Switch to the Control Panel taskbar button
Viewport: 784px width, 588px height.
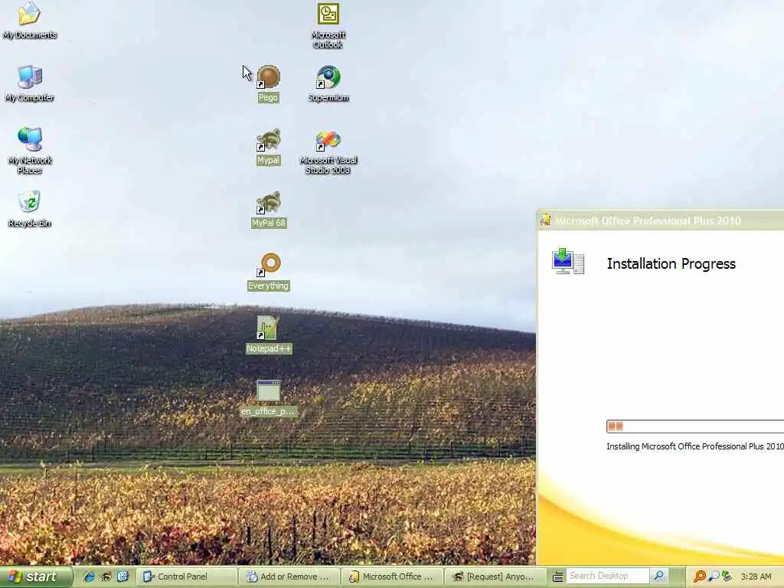(186, 577)
